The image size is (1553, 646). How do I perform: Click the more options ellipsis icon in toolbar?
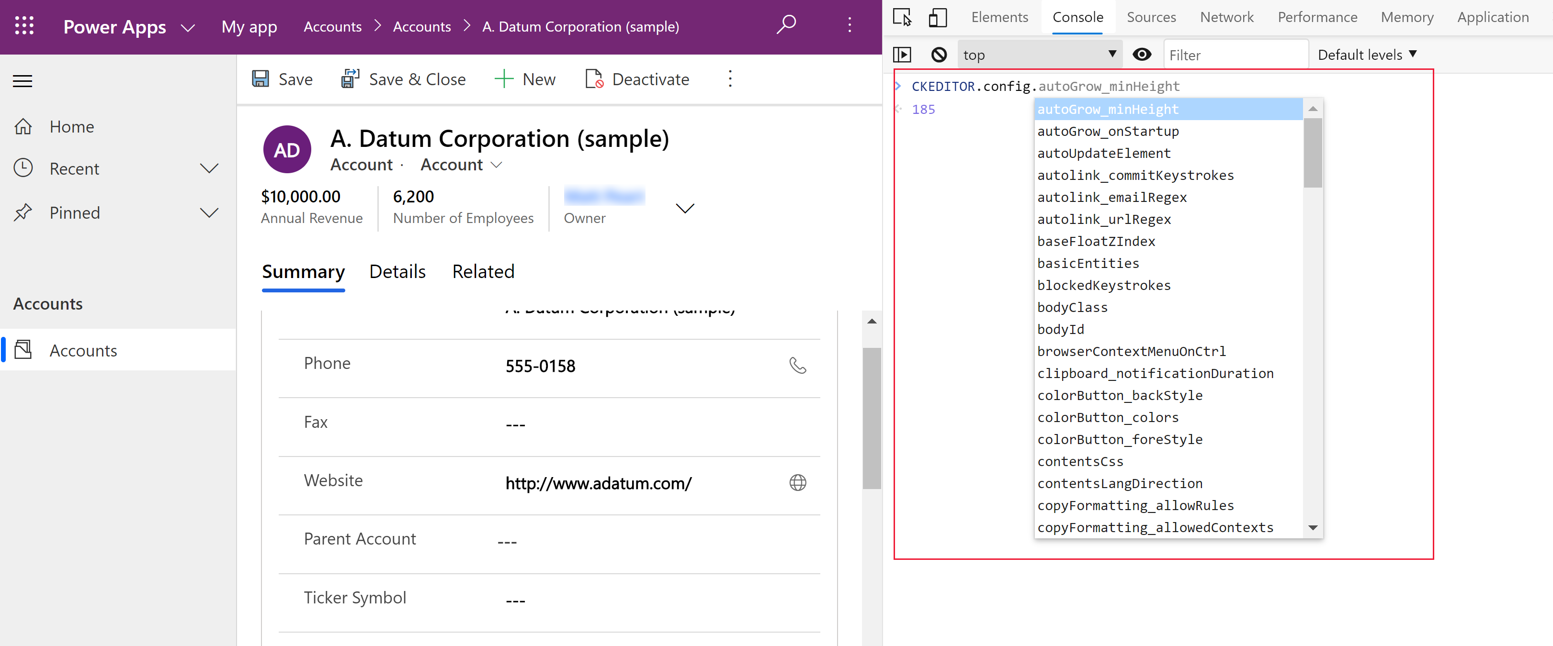point(729,79)
